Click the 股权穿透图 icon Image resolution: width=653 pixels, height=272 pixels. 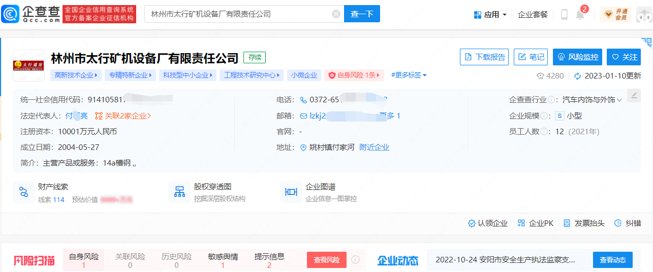coord(179,192)
